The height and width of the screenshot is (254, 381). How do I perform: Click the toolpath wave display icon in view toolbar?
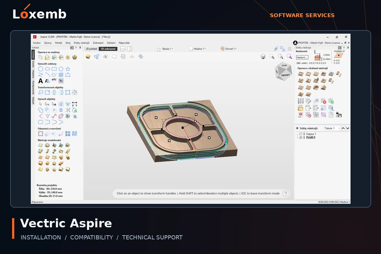pyautogui.click(x=141, y=56)
